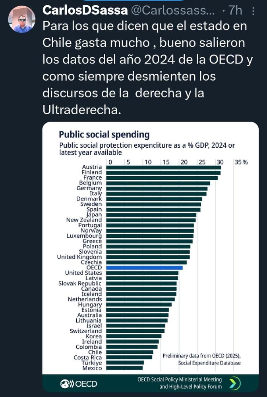Click the Chile country label
This screenshot has width=267, height=397.
tap(95, 352)
